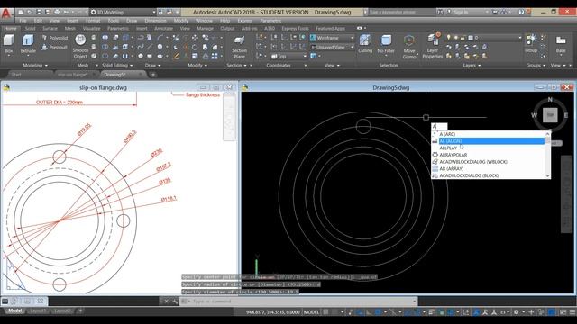Open the Top UCS view dropdown
This screenshot has height=324, width=577.
coord(288,56)
